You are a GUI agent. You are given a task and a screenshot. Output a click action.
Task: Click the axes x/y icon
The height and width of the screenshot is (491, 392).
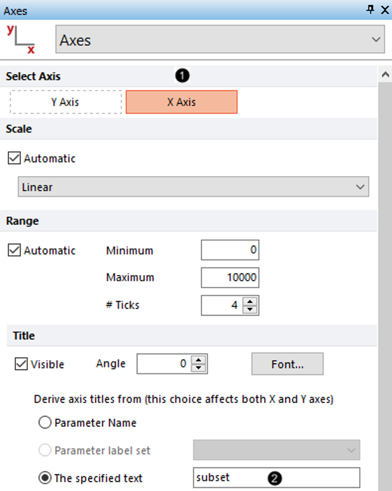21,39
